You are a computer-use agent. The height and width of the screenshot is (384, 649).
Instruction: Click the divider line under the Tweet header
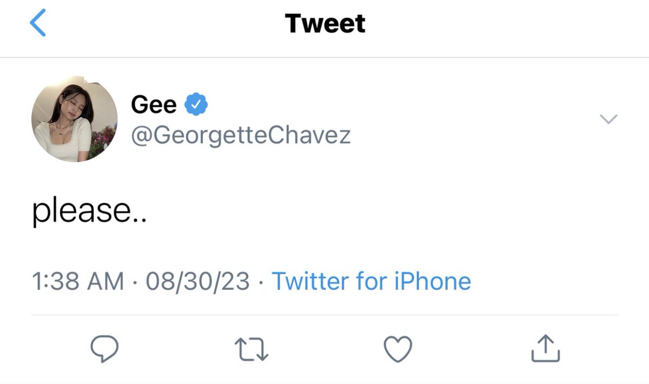[325, 57]
